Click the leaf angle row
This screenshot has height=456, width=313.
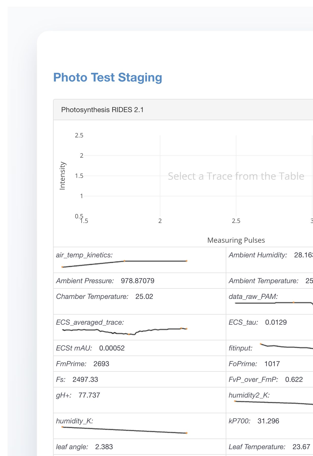pos(140,447)
